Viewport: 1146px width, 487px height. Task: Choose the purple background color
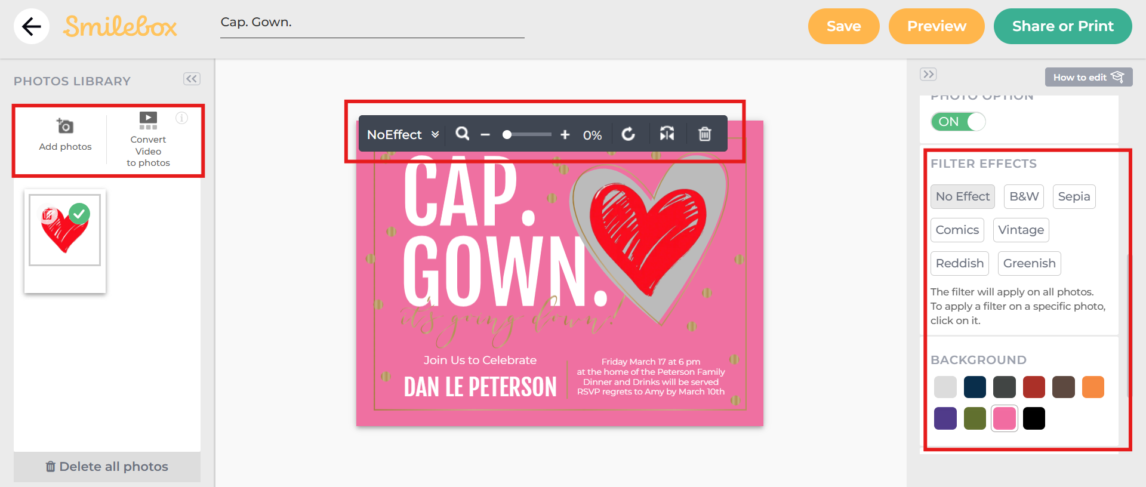click(945, 418)
